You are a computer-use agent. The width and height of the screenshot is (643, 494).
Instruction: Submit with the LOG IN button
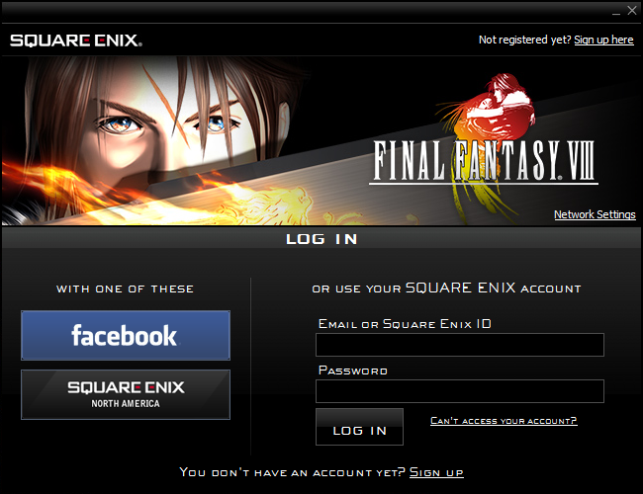pyautogui.click(x=359, y=427)
